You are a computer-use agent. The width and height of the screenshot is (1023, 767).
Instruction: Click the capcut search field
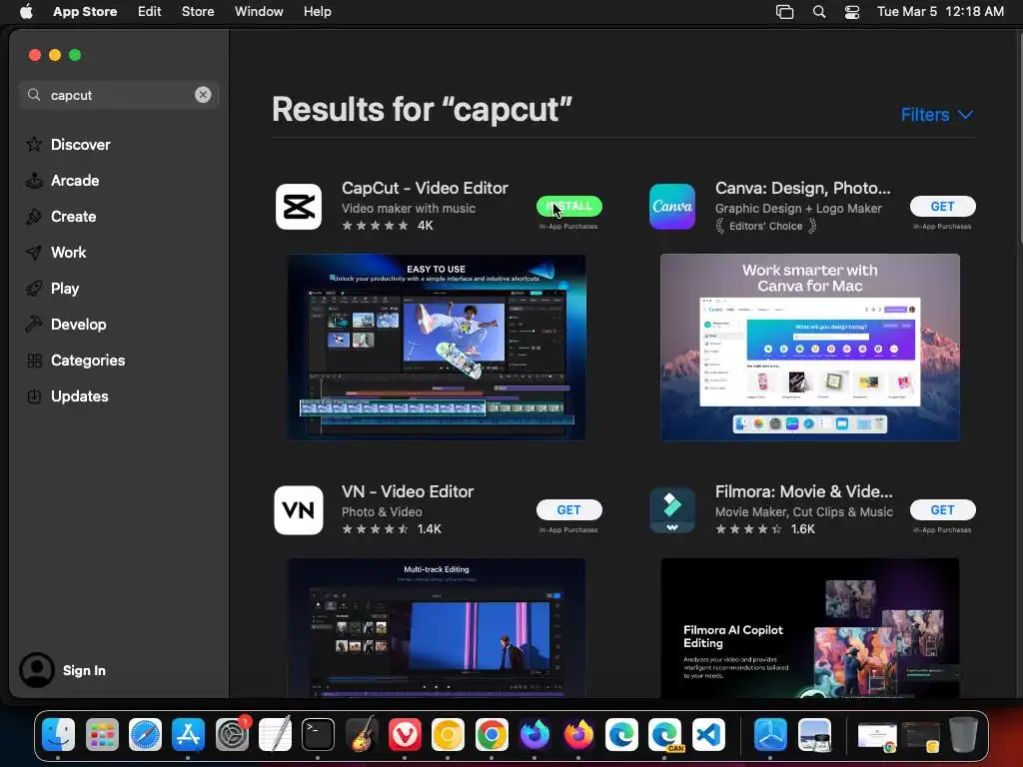coord(118,95)
